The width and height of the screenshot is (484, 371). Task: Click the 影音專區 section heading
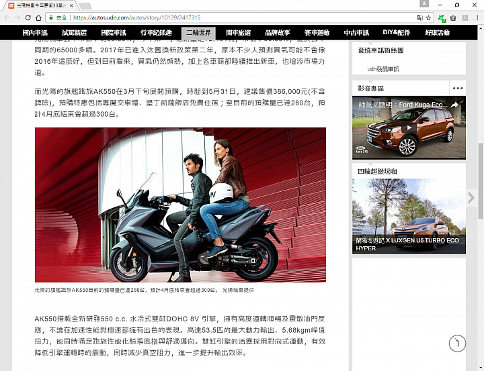coord(370,89)
